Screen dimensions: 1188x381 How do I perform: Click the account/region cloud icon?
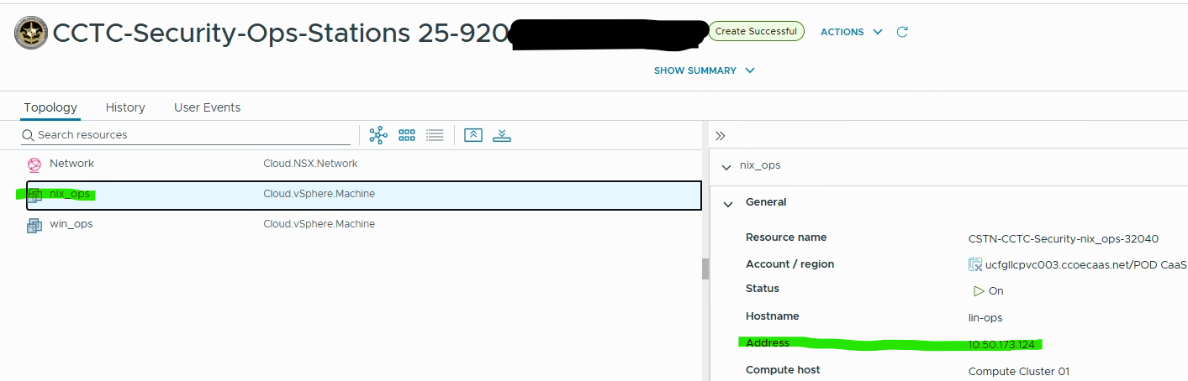pos(975,264)
